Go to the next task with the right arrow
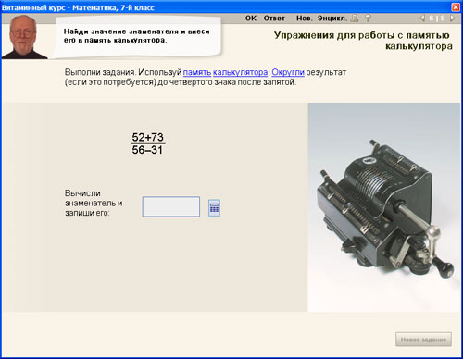This screenshot has height=359, width=463. [x=452, y=19]
